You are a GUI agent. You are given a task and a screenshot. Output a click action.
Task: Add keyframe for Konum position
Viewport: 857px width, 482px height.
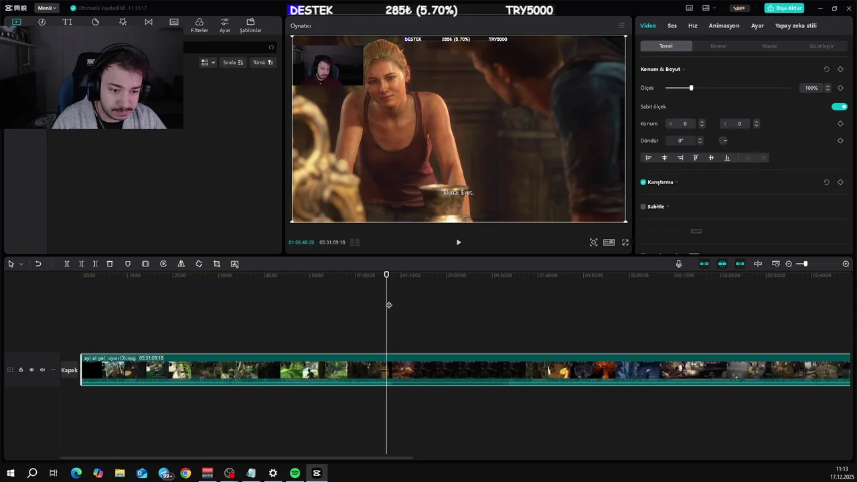[840, 123]
